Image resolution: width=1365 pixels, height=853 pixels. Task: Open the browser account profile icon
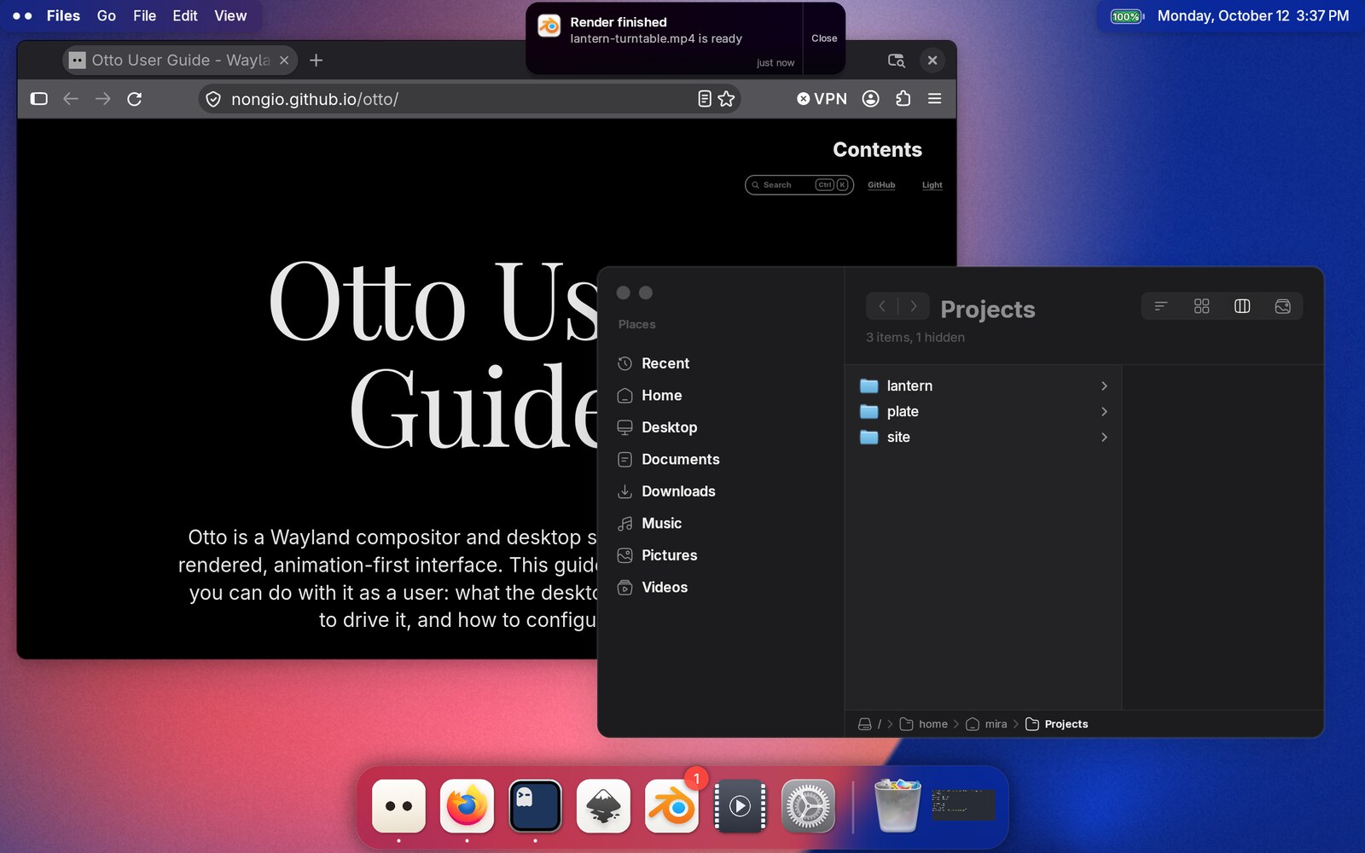pos(870,99)
